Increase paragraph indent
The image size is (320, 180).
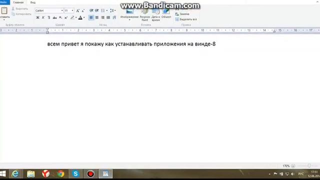point(97,10)
